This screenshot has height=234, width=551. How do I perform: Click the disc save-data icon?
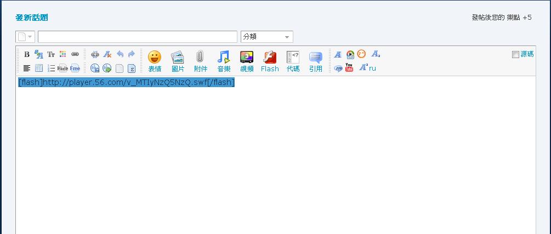click(x=95, y=68)
